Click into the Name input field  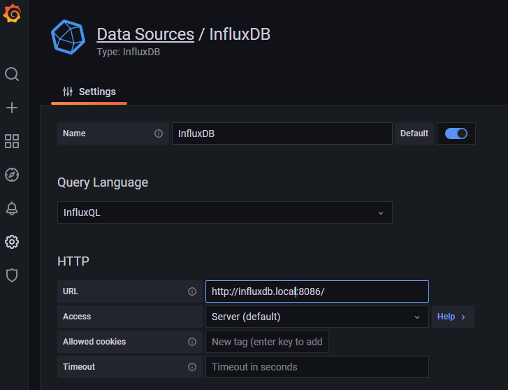[282, 133]
